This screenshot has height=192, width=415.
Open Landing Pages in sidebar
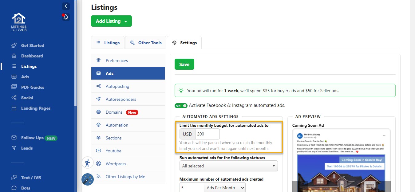pos(36,108)
